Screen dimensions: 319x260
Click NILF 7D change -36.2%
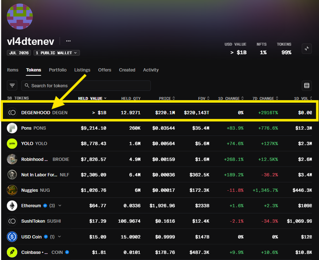click(x=270, y=175)
